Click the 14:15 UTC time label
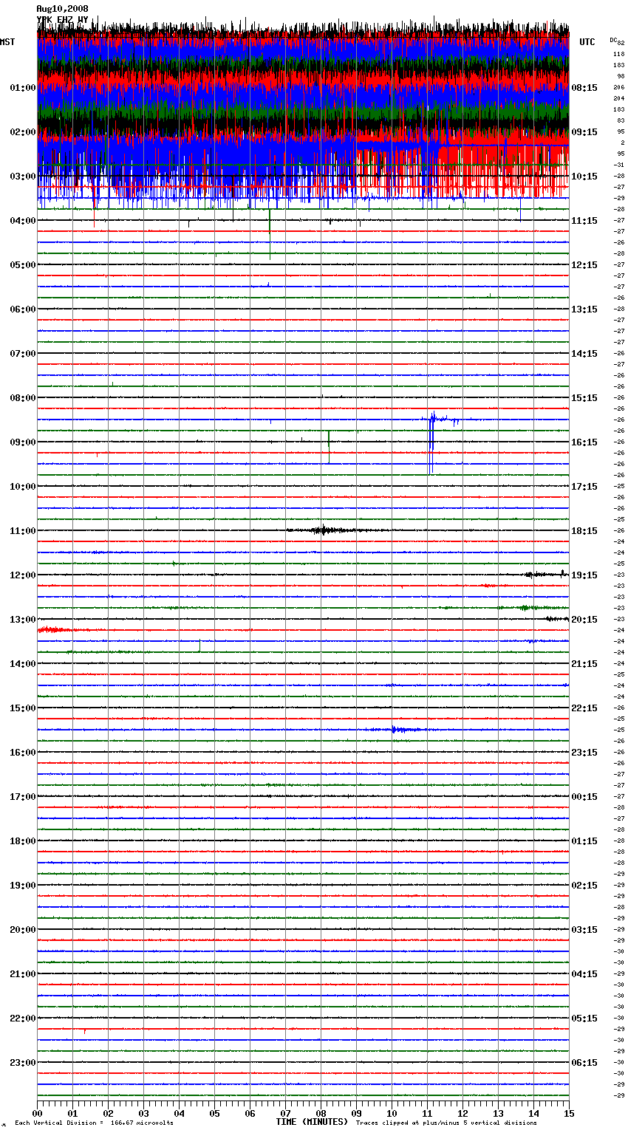This screenshot has height=1133, width=628. (x=584, y=354)
